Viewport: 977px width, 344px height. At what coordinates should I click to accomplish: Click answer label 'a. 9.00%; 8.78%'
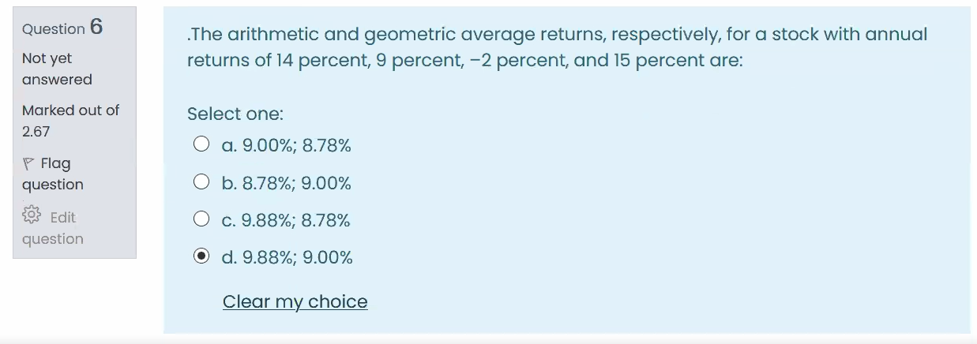point(286,145)
